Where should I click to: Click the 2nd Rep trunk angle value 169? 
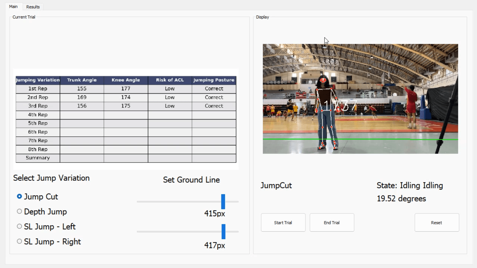[82, 97]
